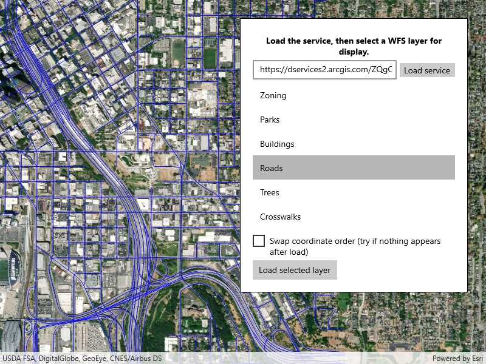Click the service URL text field
The image size is (486, 364).
pyautogui.click(x=324, y=70)
